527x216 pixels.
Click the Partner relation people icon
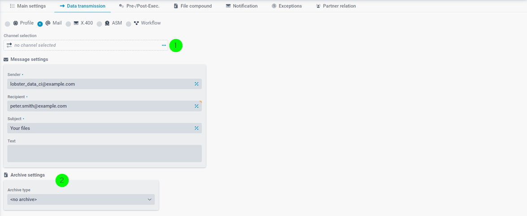(318, 6)
